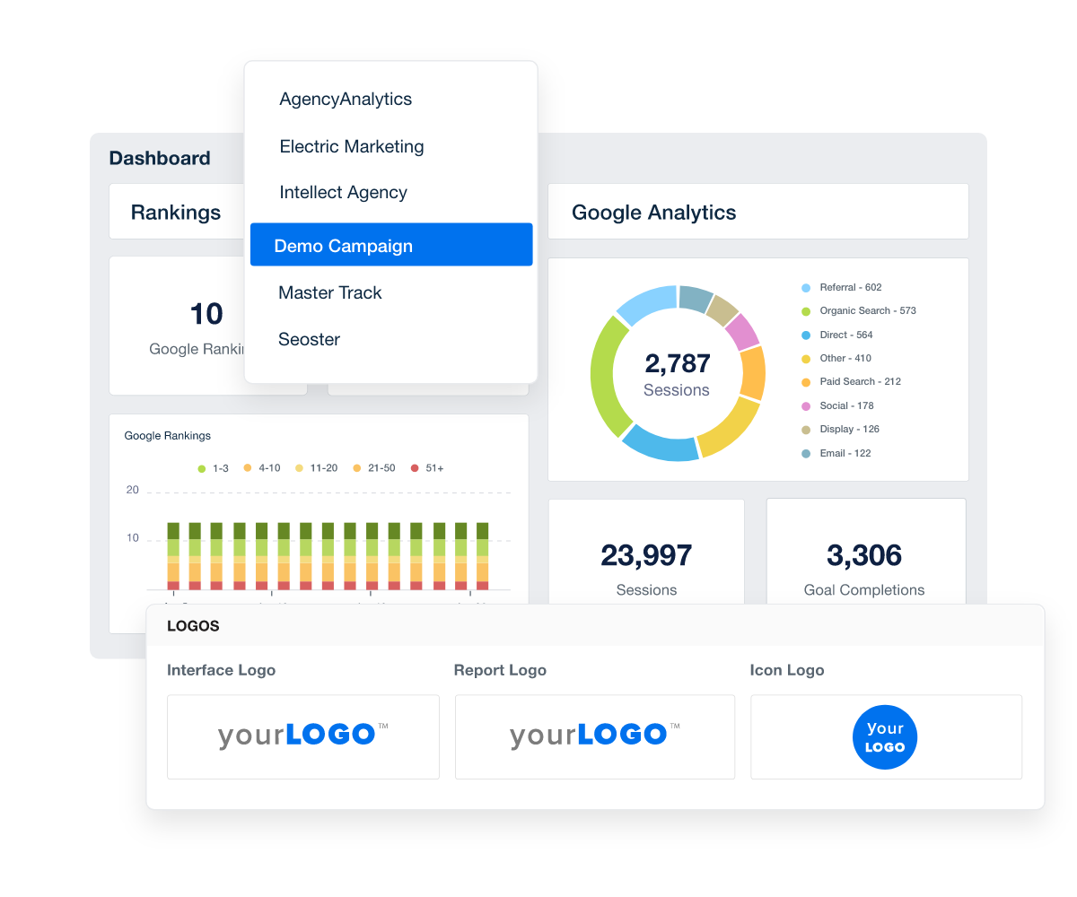Click the Email - 122 legend text
1077x897 pixels.
click(845, 454)
